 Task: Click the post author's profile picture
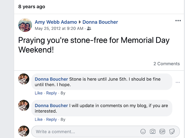coord(25,25)
